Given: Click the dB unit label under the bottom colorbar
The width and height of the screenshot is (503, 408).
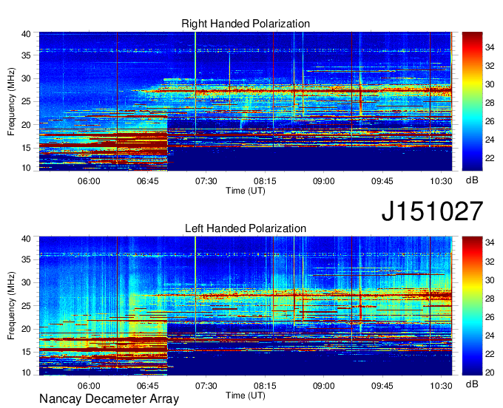Looking at the screenshot, I should [x=472, y=384].
